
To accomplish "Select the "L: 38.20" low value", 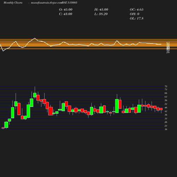I will (101, 14).
